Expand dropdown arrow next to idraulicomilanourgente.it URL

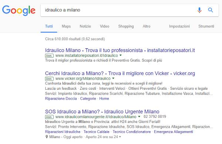(x=139, y=117)
